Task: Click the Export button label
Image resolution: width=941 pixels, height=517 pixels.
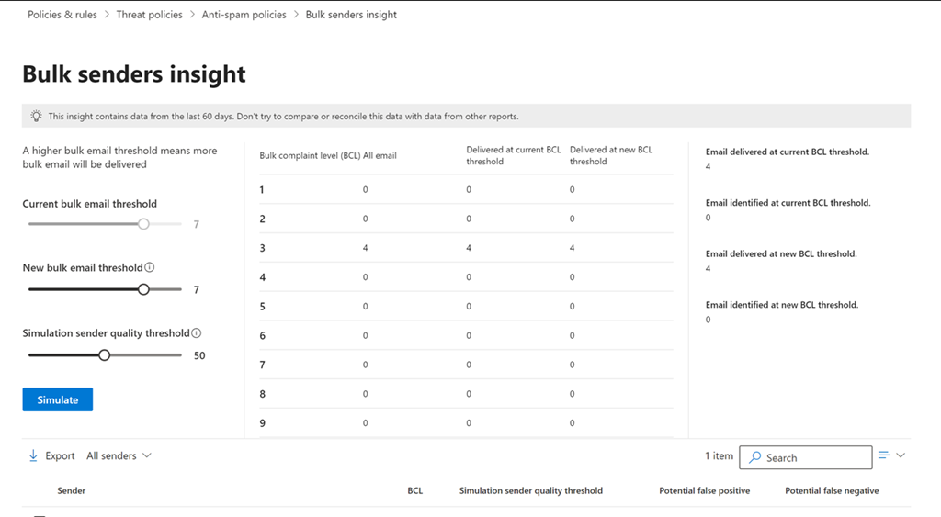Action: tap(60, 455)
